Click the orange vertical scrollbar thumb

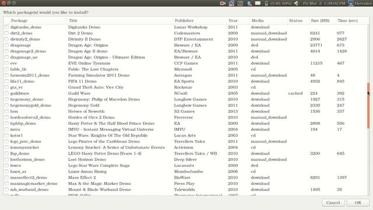tap(368, 106)
